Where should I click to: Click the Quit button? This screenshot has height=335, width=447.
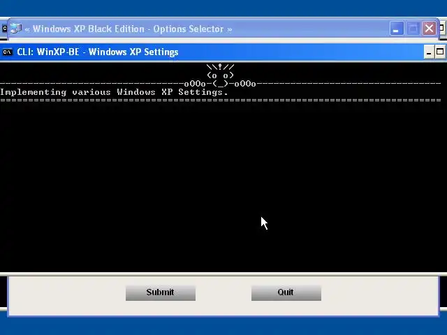[286, 292]
